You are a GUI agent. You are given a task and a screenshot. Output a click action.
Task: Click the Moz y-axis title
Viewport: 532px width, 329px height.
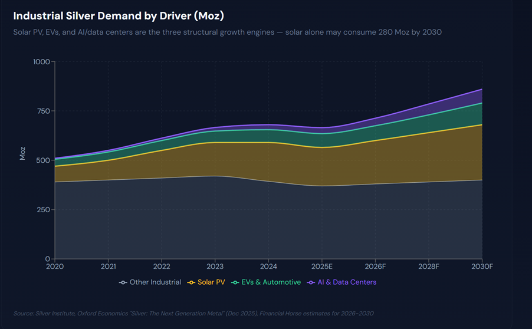click(x=22, y=154)
